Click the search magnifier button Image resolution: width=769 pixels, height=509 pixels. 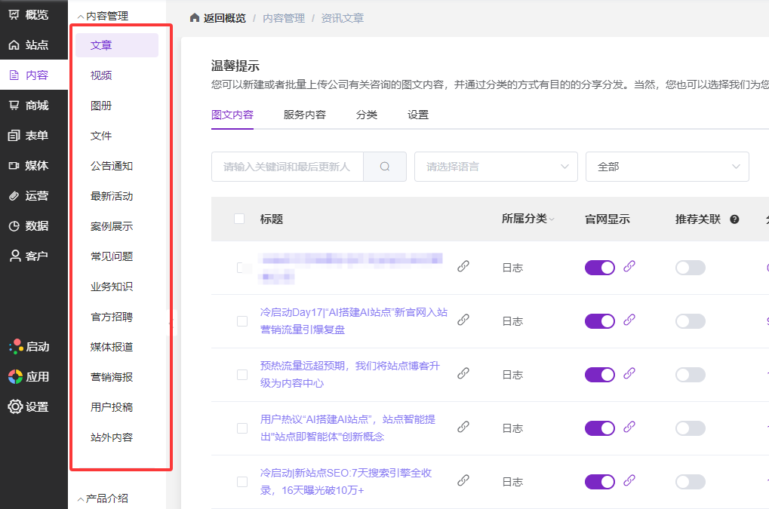pos(385,167)
